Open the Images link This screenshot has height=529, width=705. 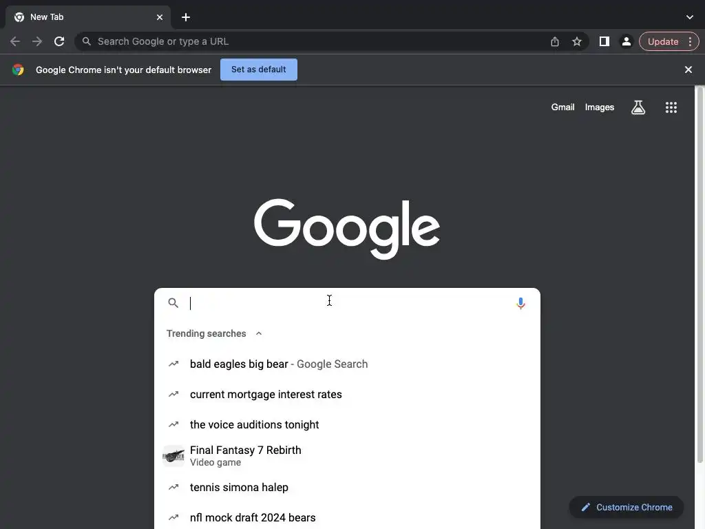point(600,107)
